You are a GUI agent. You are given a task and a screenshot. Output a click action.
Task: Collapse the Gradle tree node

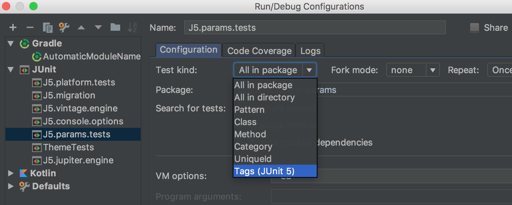click(11, 44)
